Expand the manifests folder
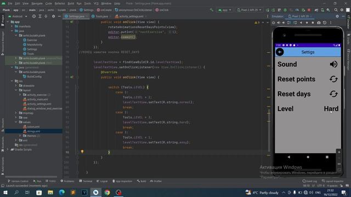Image resolution: width=351 pixels, height=197 pixels. coord(12,26)
